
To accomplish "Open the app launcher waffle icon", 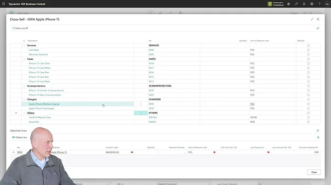I will tap(4, 4).
